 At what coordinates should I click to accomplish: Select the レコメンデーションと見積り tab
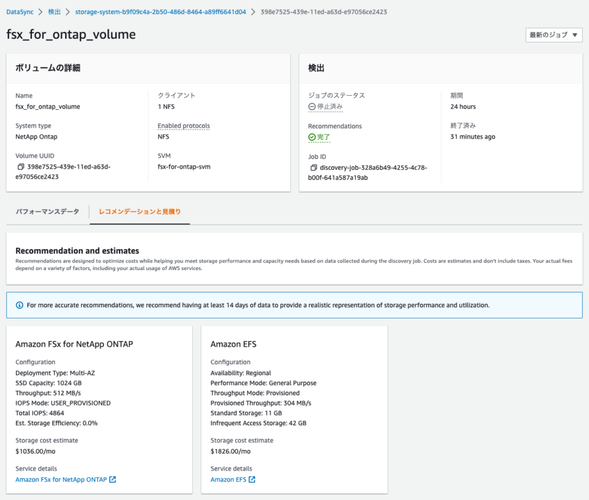pyautogui.click(x=139, y=211)
